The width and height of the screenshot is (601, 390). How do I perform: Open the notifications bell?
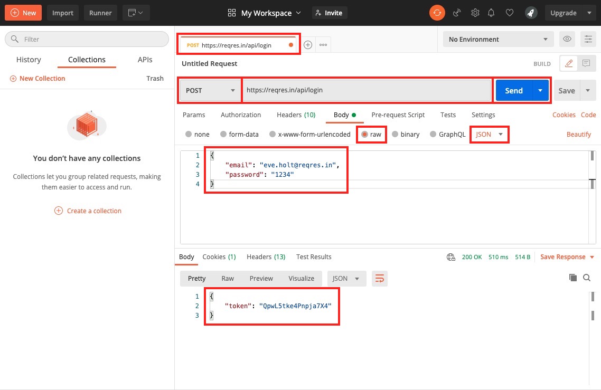[x=491, y=12]
